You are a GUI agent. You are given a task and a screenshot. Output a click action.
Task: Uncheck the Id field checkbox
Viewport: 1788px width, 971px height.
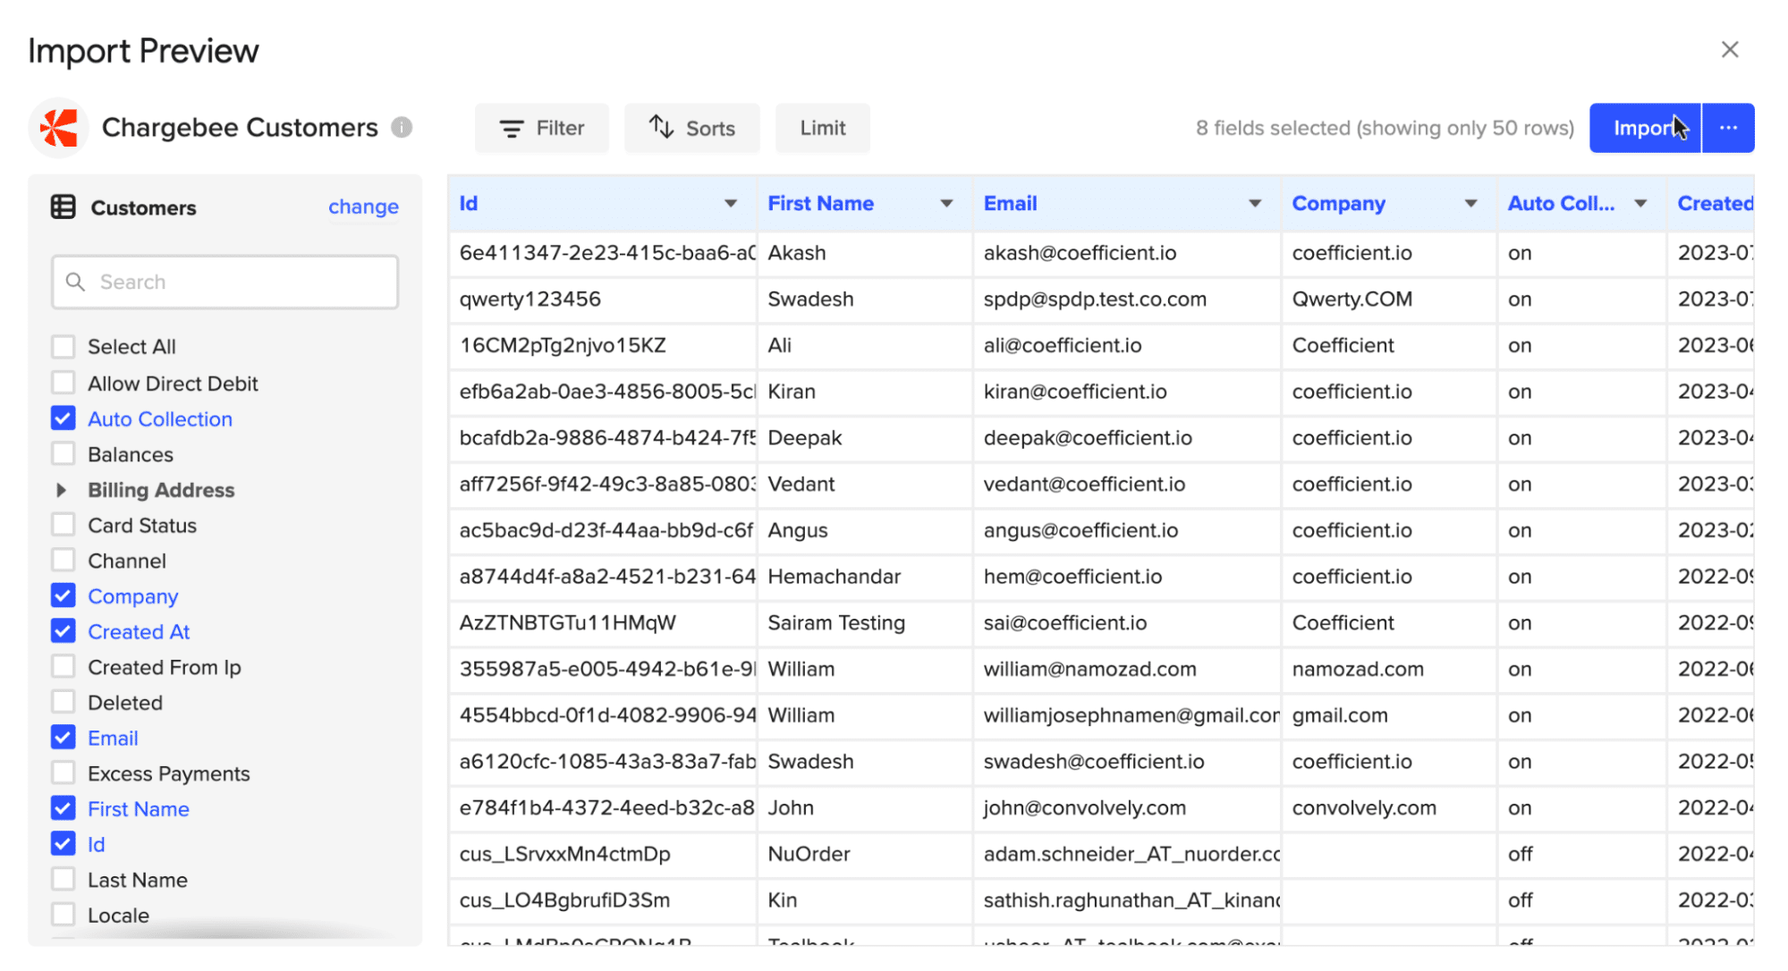click(x=64, y=844)
